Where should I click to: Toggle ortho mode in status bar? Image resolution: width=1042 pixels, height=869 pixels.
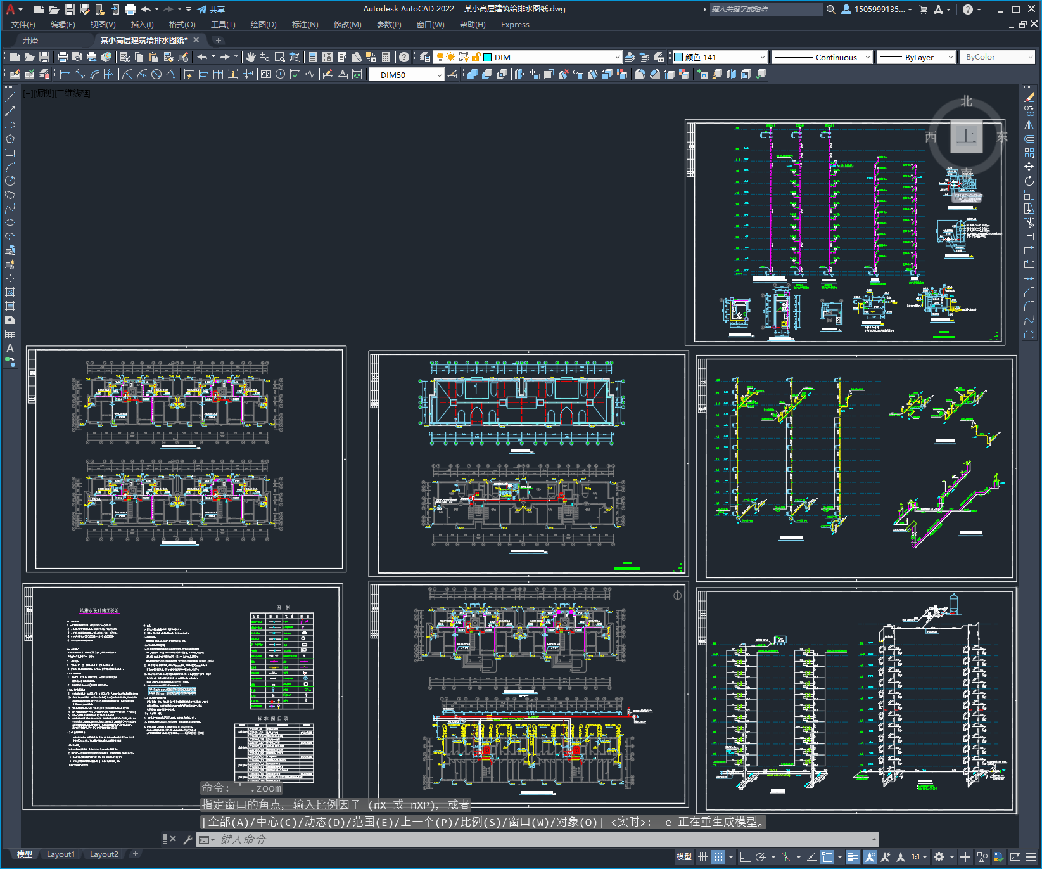coord(745,857)
